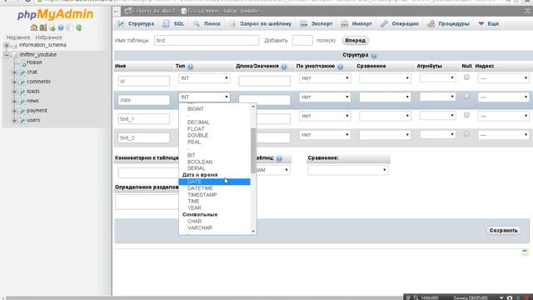
Task: Click the Вперед button
Action: [x=356, y=41]
